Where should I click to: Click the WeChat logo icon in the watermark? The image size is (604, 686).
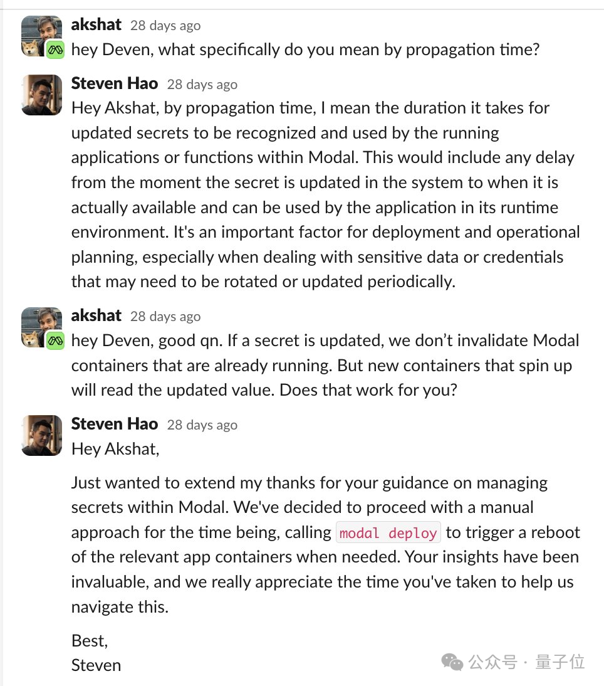(x=453, y=662)
